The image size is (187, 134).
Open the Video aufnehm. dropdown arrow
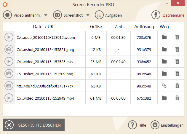[46, 15]
